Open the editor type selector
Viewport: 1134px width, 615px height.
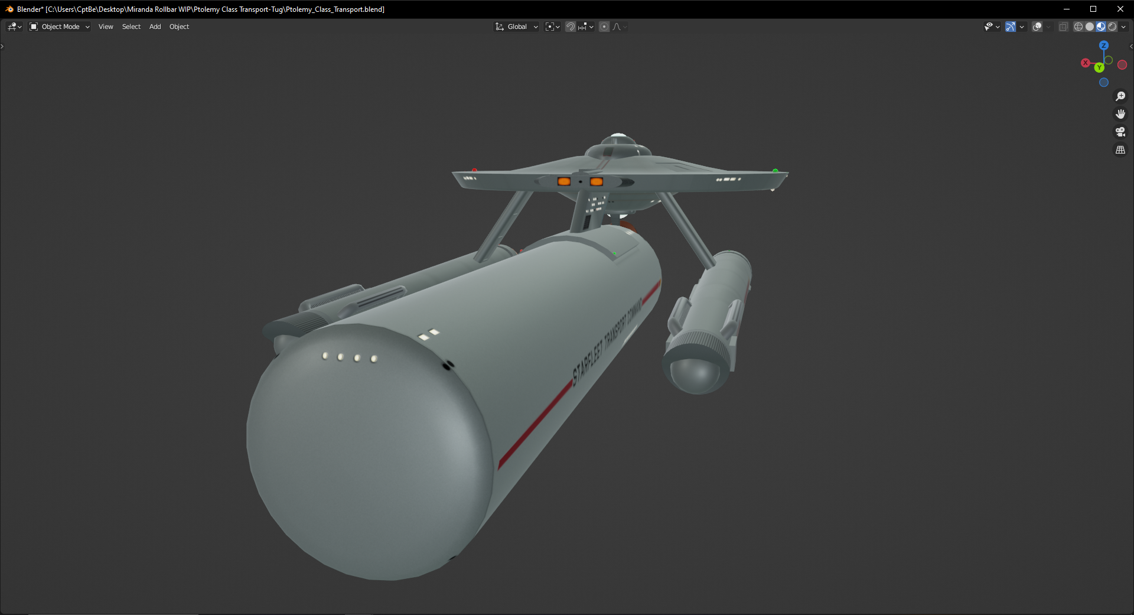14,27
